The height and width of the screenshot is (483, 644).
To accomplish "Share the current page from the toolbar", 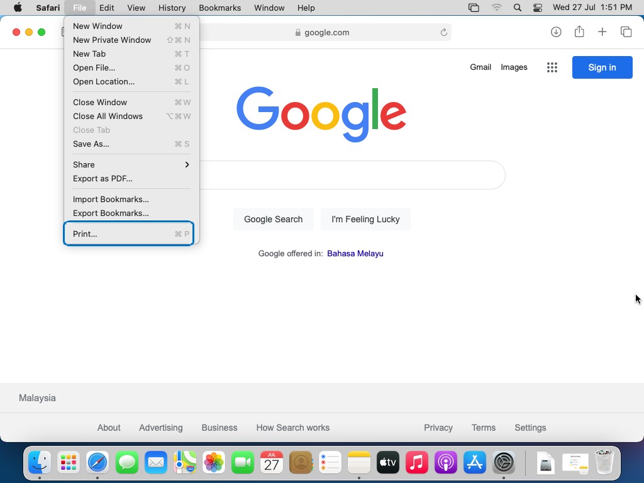I will pos(579,31).
